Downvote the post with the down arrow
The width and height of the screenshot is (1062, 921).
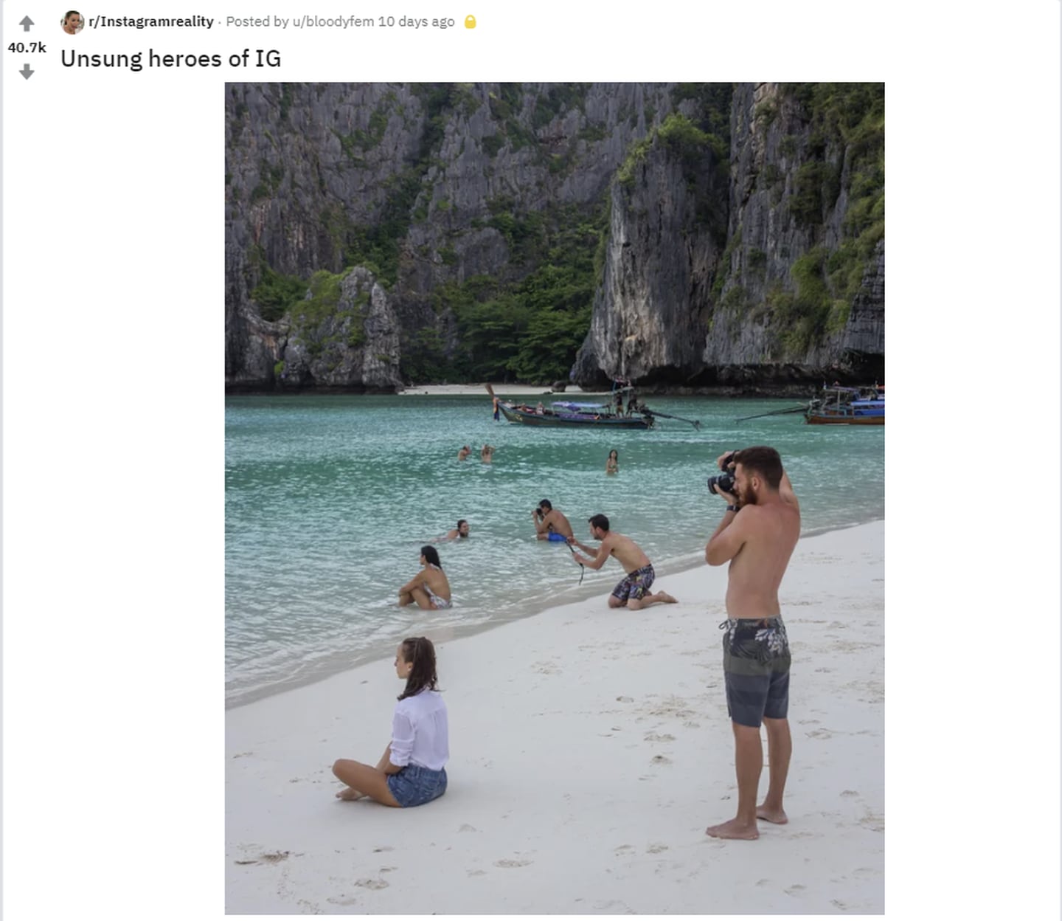[27, 72]
